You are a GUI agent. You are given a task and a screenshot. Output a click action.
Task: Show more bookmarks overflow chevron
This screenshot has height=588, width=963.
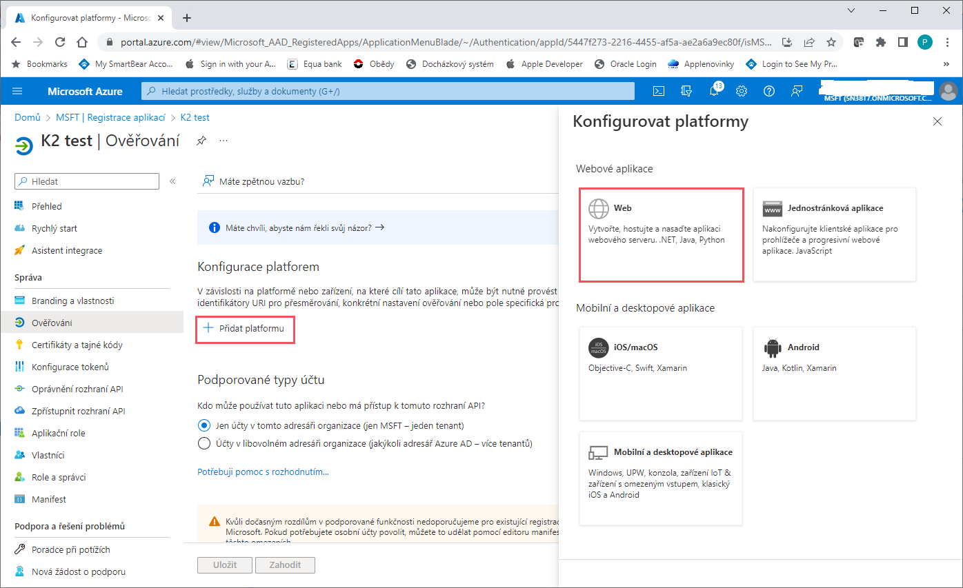[946, 64]
